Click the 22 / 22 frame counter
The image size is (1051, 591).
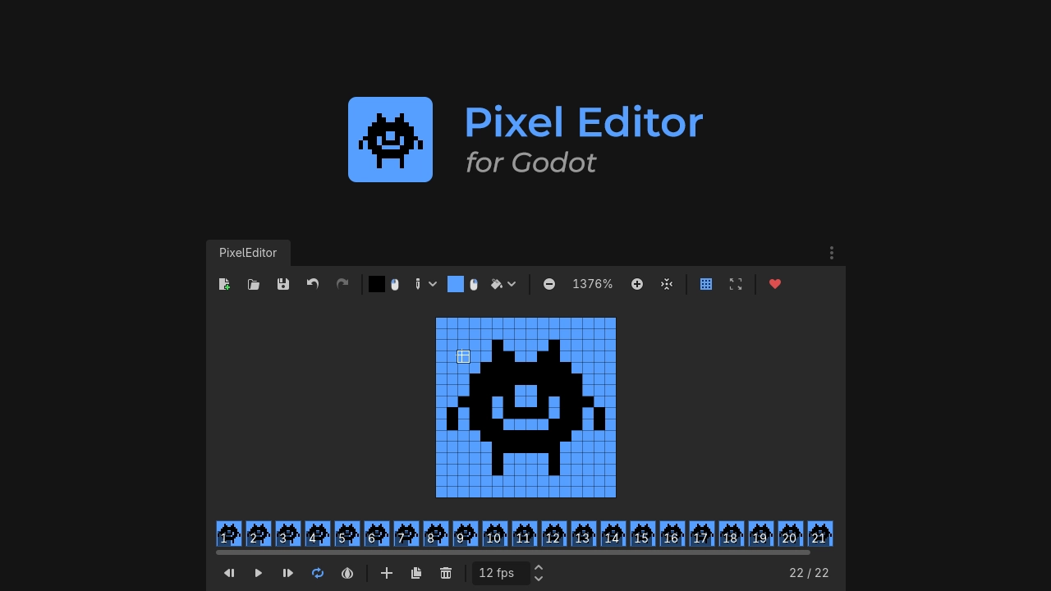point(810,573)
